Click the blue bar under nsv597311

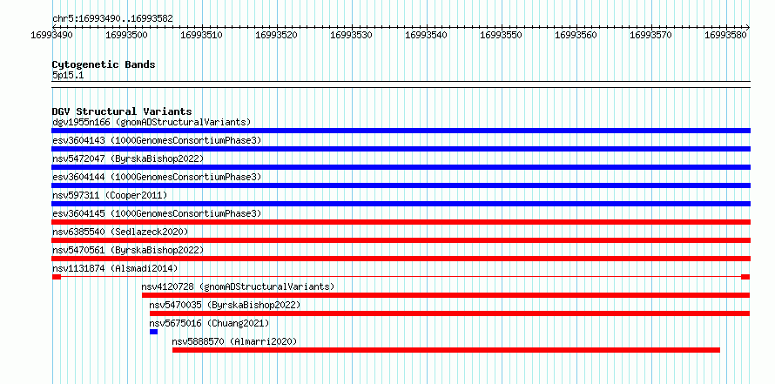pos(401,204)
